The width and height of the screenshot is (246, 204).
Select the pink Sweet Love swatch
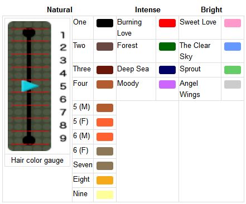(x=233, y=23)
